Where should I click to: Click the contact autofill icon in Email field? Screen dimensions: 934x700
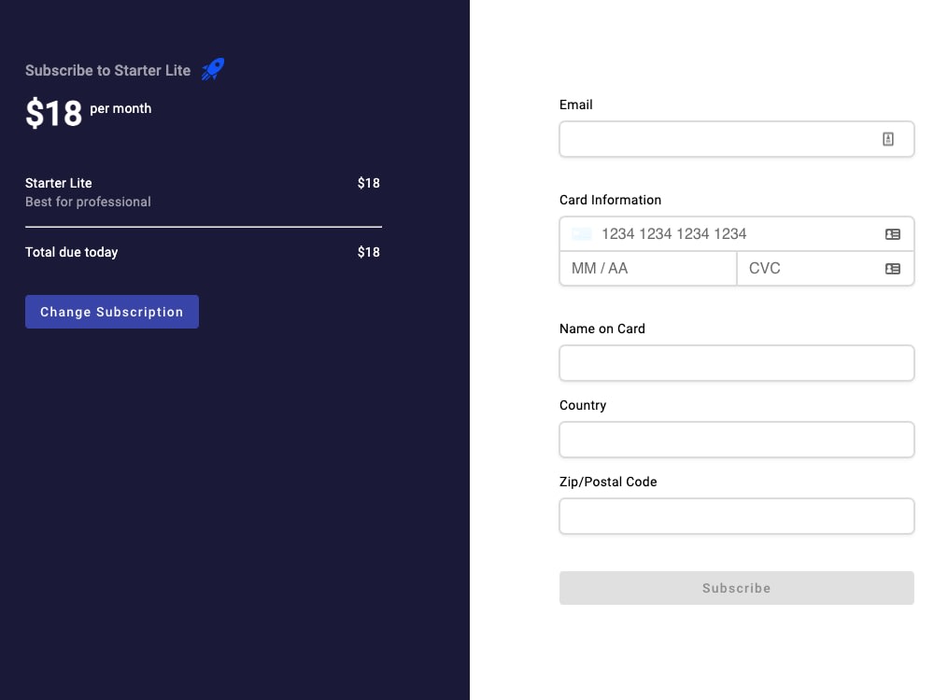[887, 139]
